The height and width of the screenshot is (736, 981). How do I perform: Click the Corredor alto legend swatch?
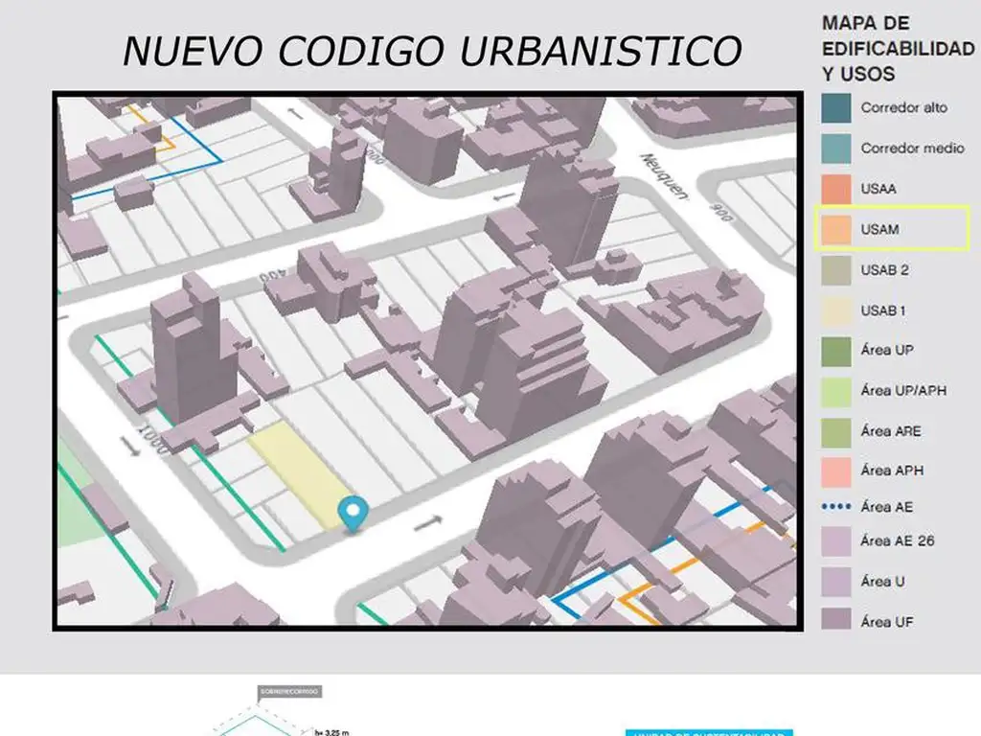pos(835,108)
